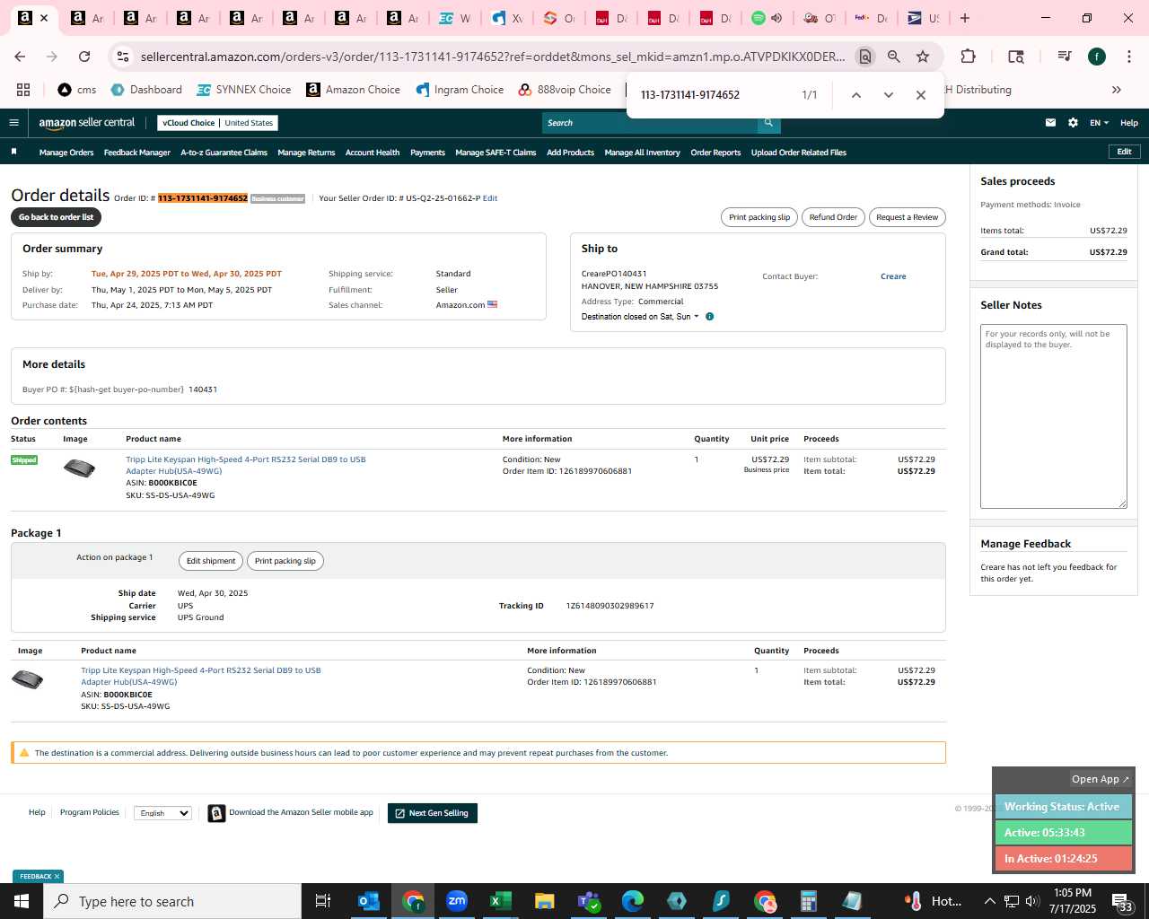The width and height of the screenshot is (1149, 919).
Task: Click the FEEDBACK tab at bottom left
Action: pyautogui.click(x=38, y=877)
